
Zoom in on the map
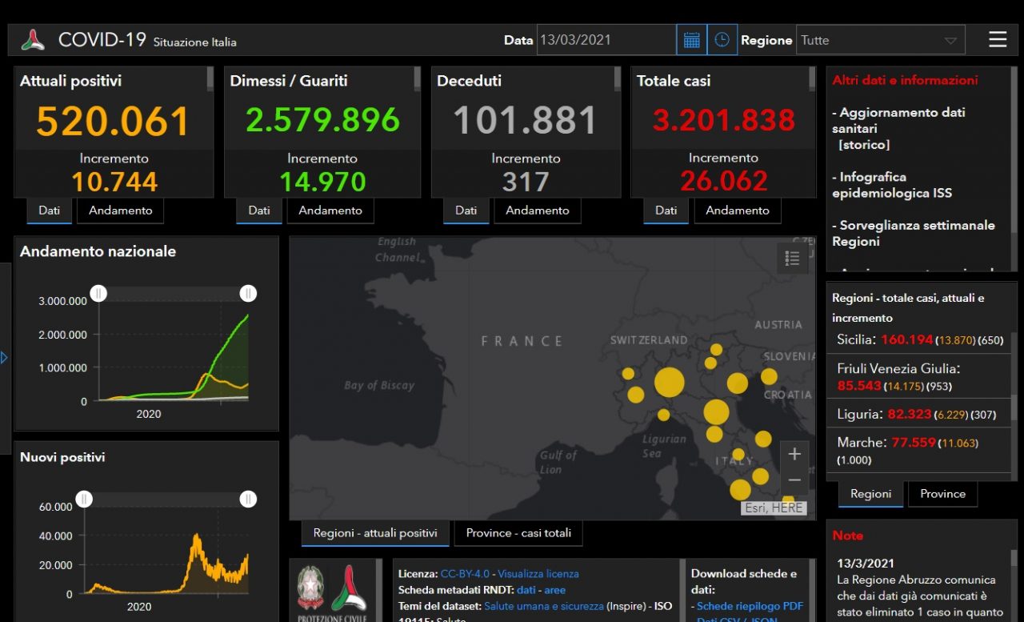coord(794,455)
